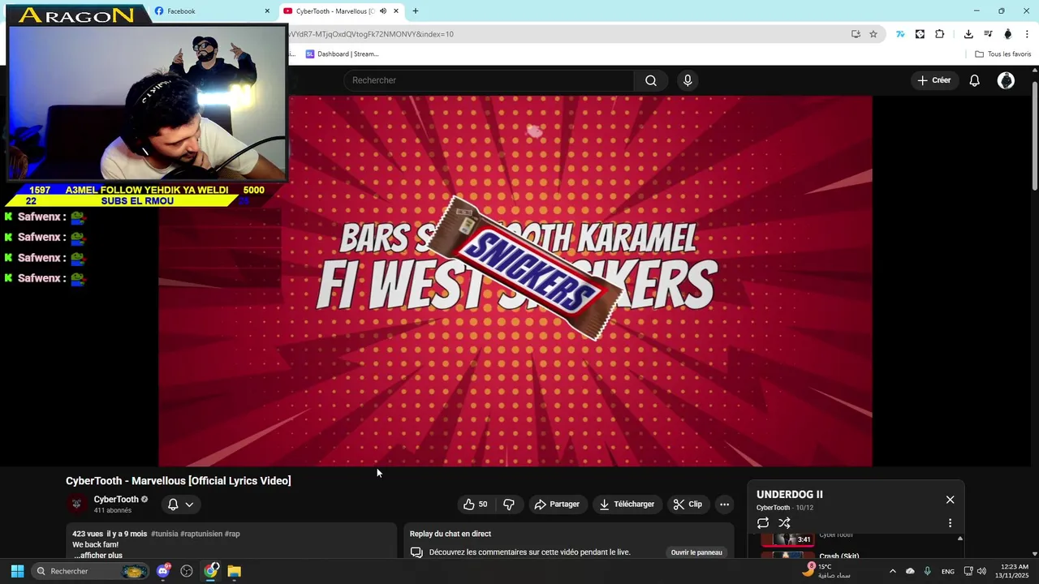Click the YouTube search magnifier button
The image size is (1039, 584).
pyautogui.click(x=651, y=80)
